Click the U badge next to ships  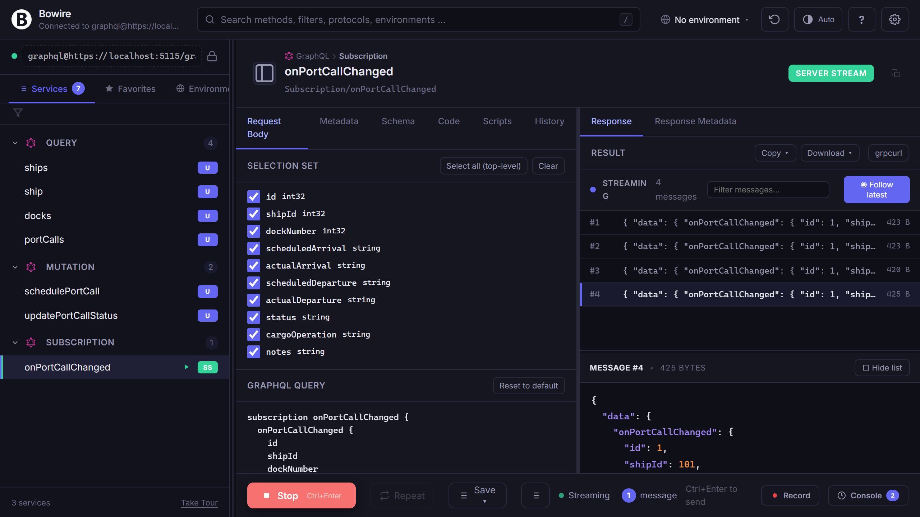(x=207, y=168)
